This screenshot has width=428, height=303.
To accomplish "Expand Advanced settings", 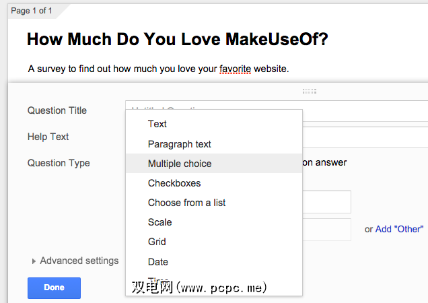I will pyautogui.click(x=78, y=261).
